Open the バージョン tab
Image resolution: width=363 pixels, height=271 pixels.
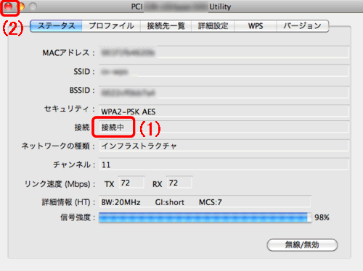(x=303, y=26)
